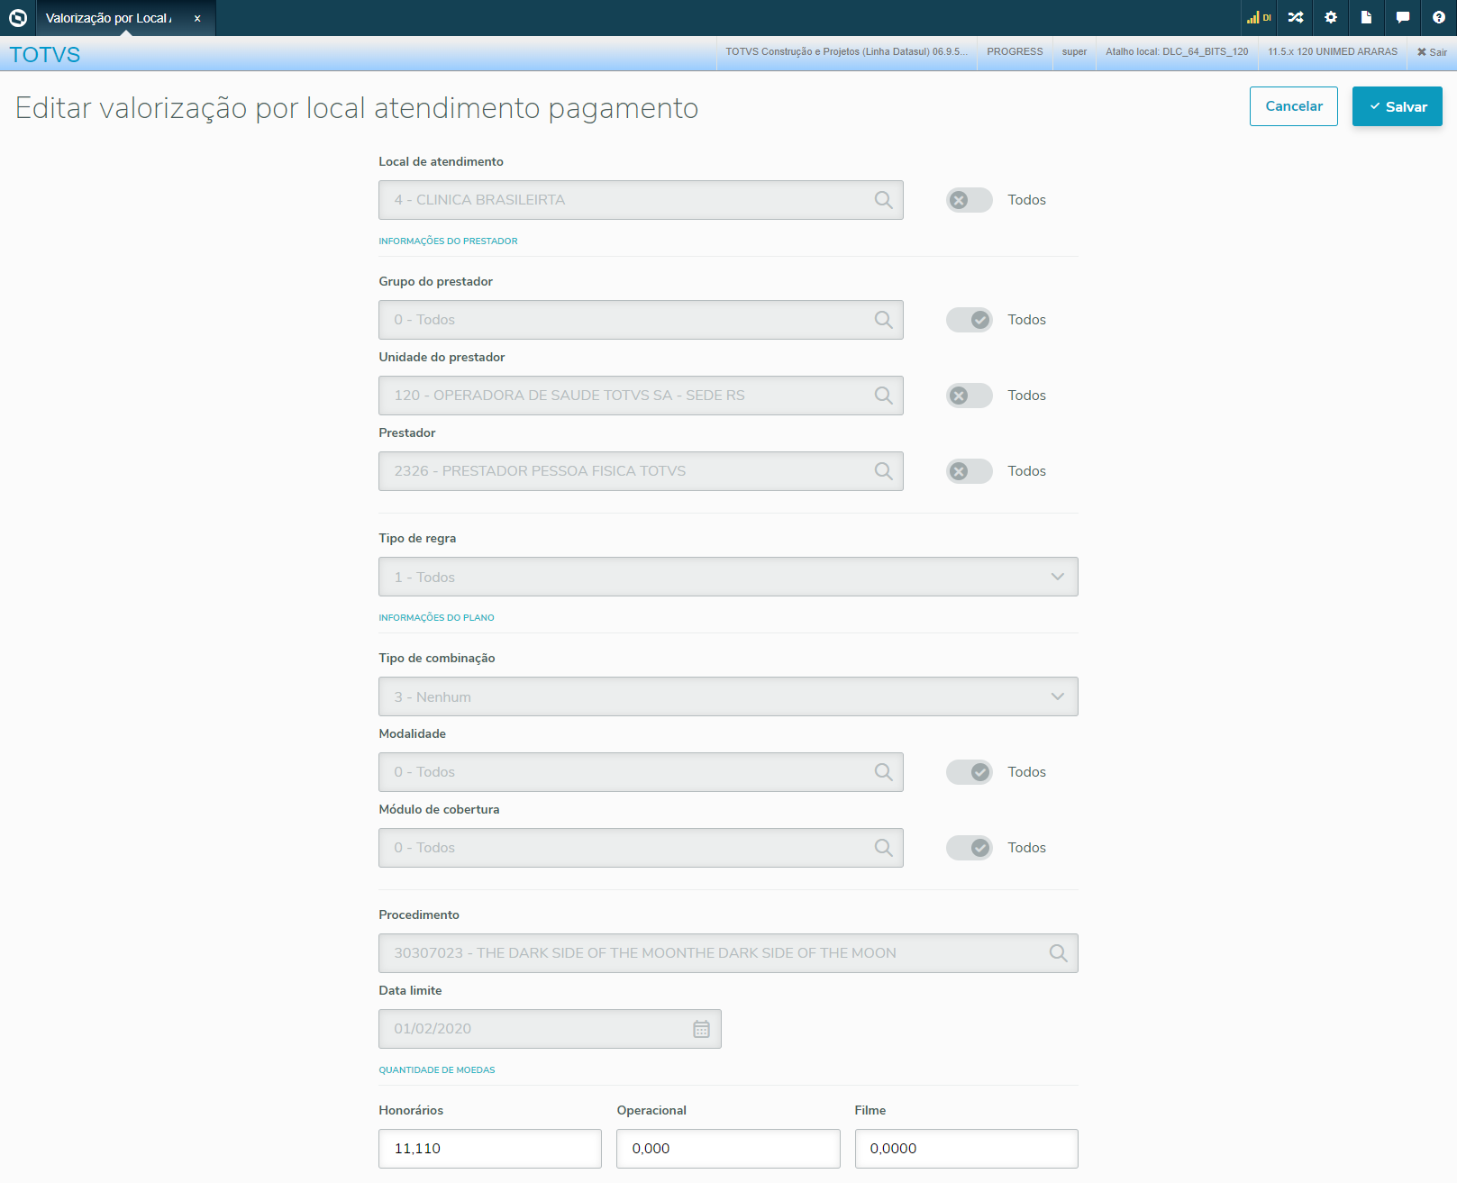Click the INFORMAÇÕES DO PLANO section heading
Viewport: 1457px width, 1183px height.
point(436,618)
